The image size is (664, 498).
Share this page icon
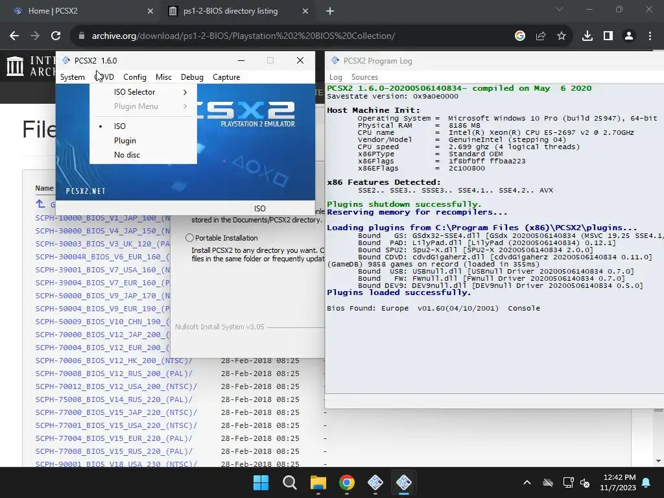coord(541,36)
